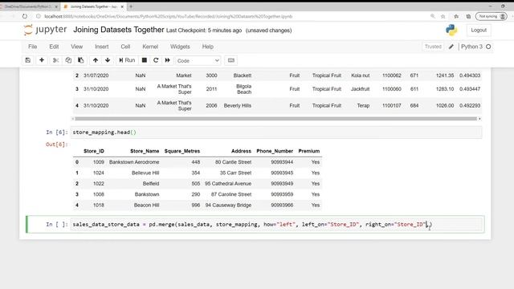
Task: Select the Premium column header
Action: click(308, 151)
